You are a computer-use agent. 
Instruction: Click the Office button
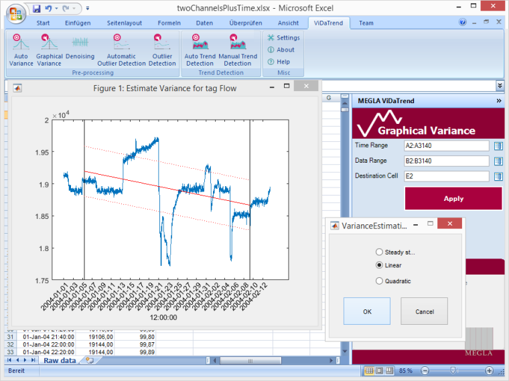15,13
